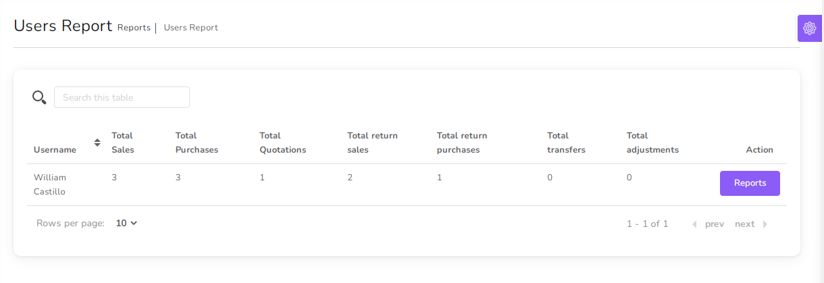Go to the next page

pos(751,224)
